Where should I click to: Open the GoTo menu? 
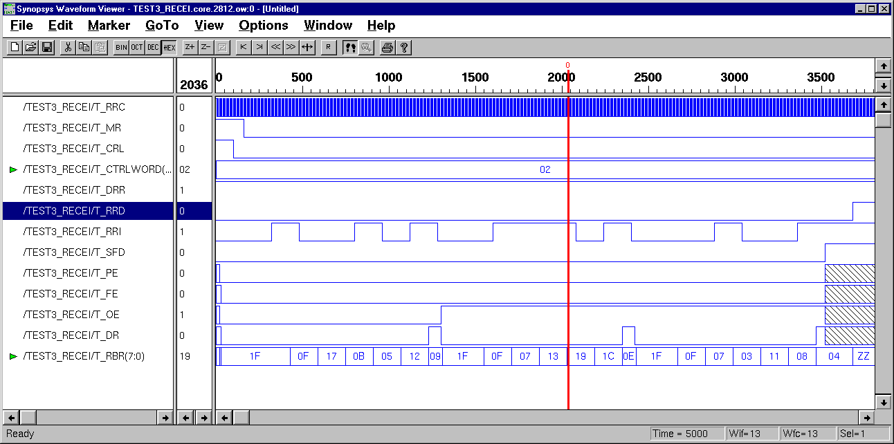[x=162, y=26]
